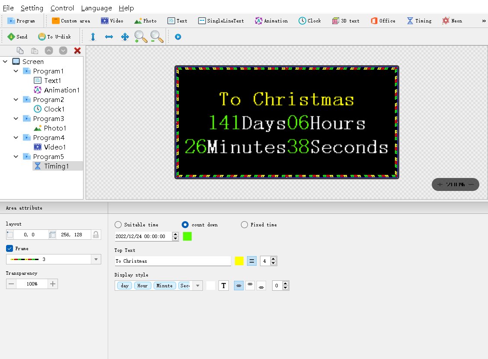488x359 pixels.
Task: Add a SingleLineText area
Action: (x=221, y=21)
